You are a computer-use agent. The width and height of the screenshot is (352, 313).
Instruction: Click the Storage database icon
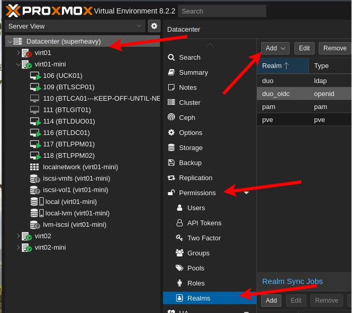(x=171, y=147)
